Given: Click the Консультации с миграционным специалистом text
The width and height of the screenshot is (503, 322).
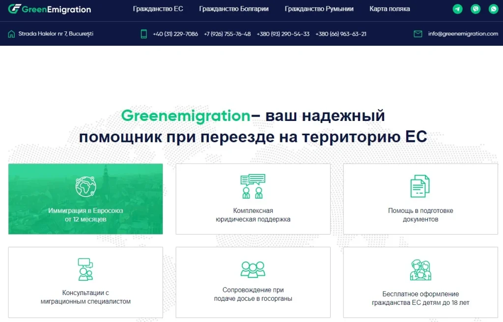Looking at the screenshot, I should coord(85,297).
